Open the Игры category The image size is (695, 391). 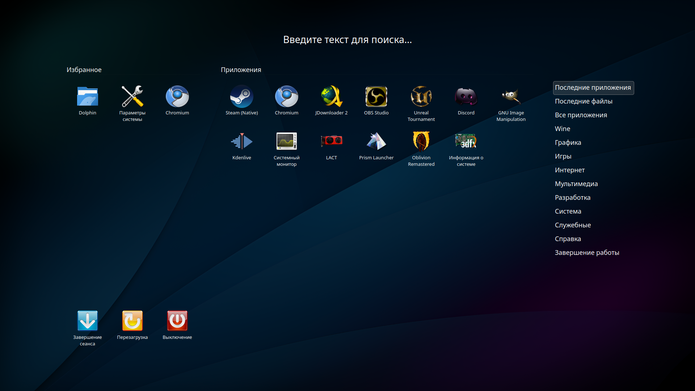563,156
